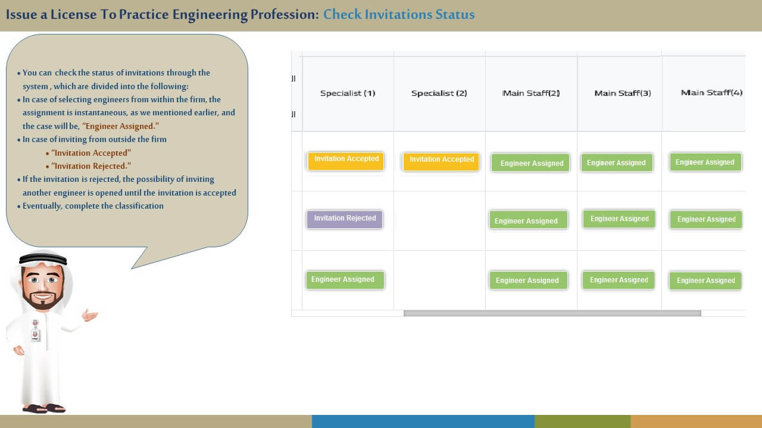Screen dimensions: 762x428
Task: Click Invitation Accepted badge under Specialist (1)
Action: [346, 160]
